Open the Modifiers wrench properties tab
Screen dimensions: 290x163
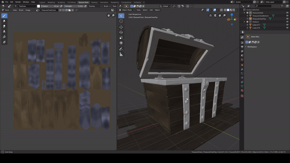point(242,68)
